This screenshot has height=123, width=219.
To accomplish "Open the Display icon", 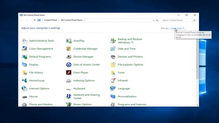I will pyautogui.click(x=24, y=65).
